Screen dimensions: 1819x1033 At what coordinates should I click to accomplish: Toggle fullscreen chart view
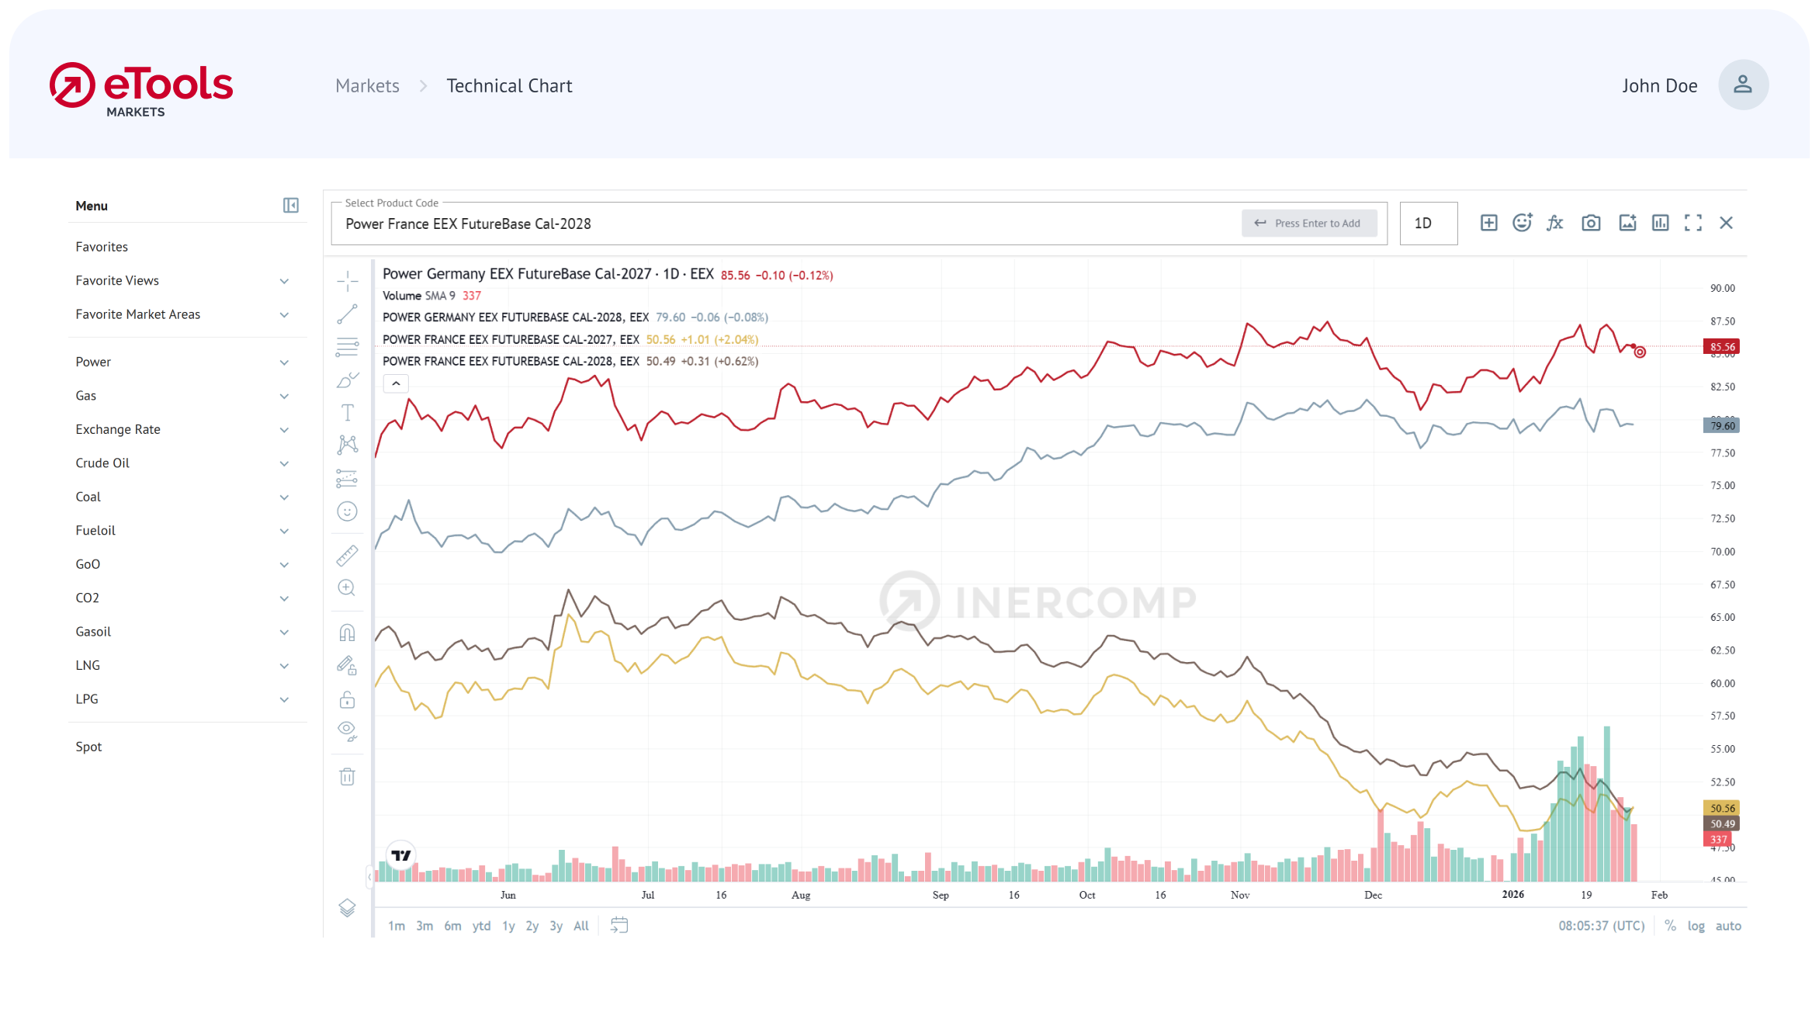tap(1693, 223)
